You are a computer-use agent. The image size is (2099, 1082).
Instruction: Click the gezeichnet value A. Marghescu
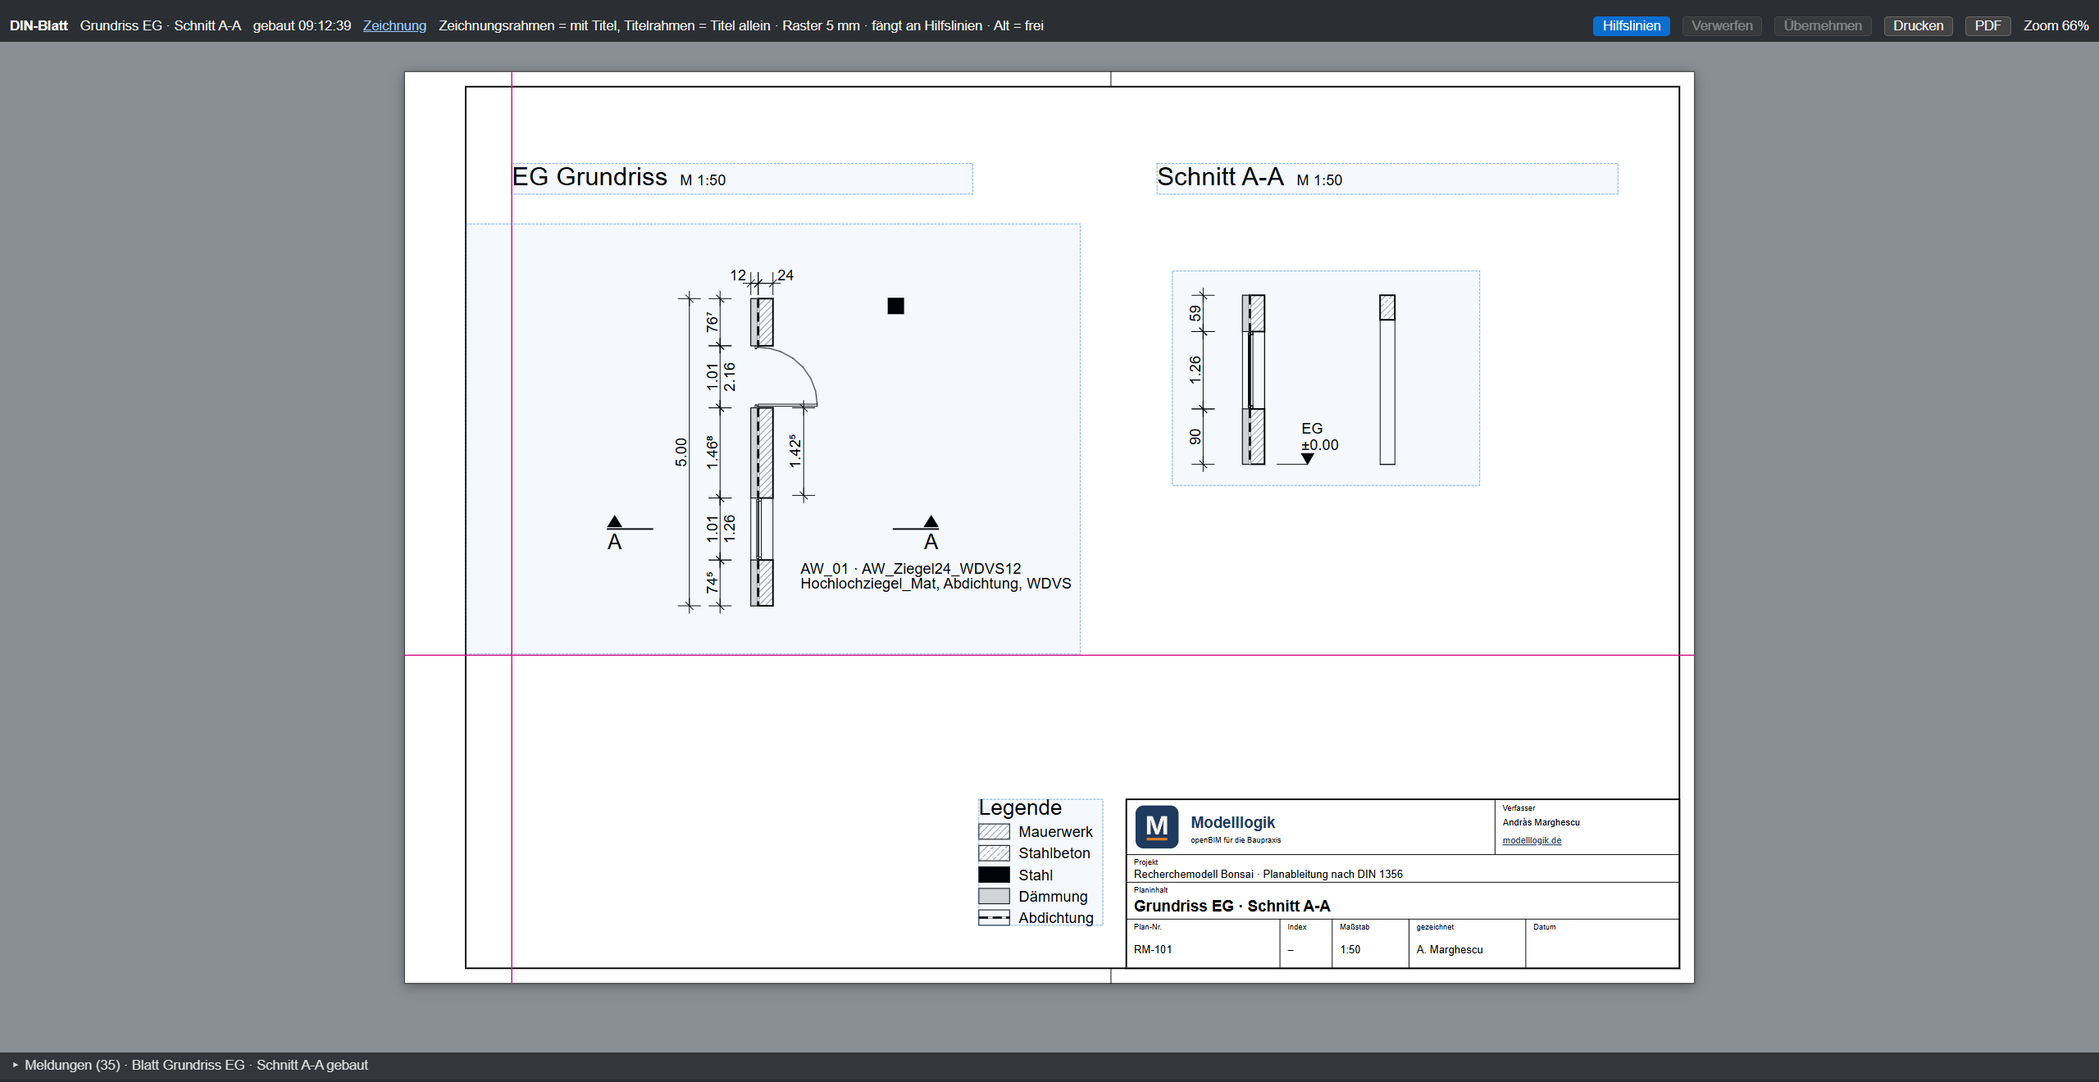1450,949
